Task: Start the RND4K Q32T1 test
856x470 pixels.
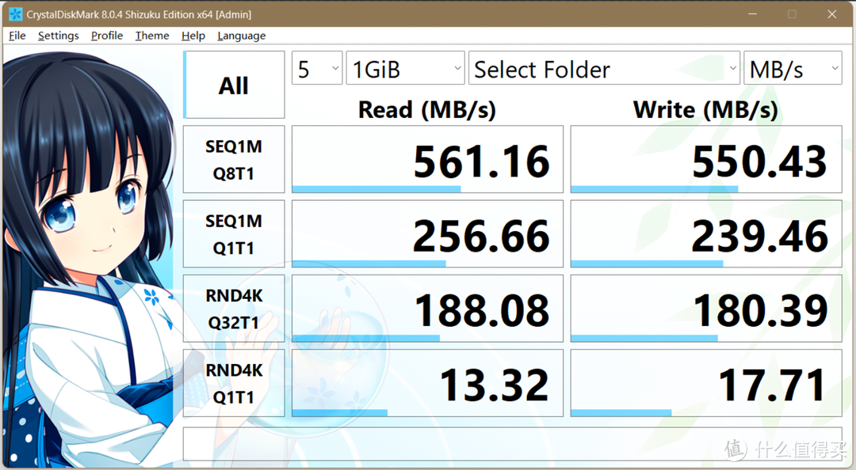Action: (x=233, y=308)
